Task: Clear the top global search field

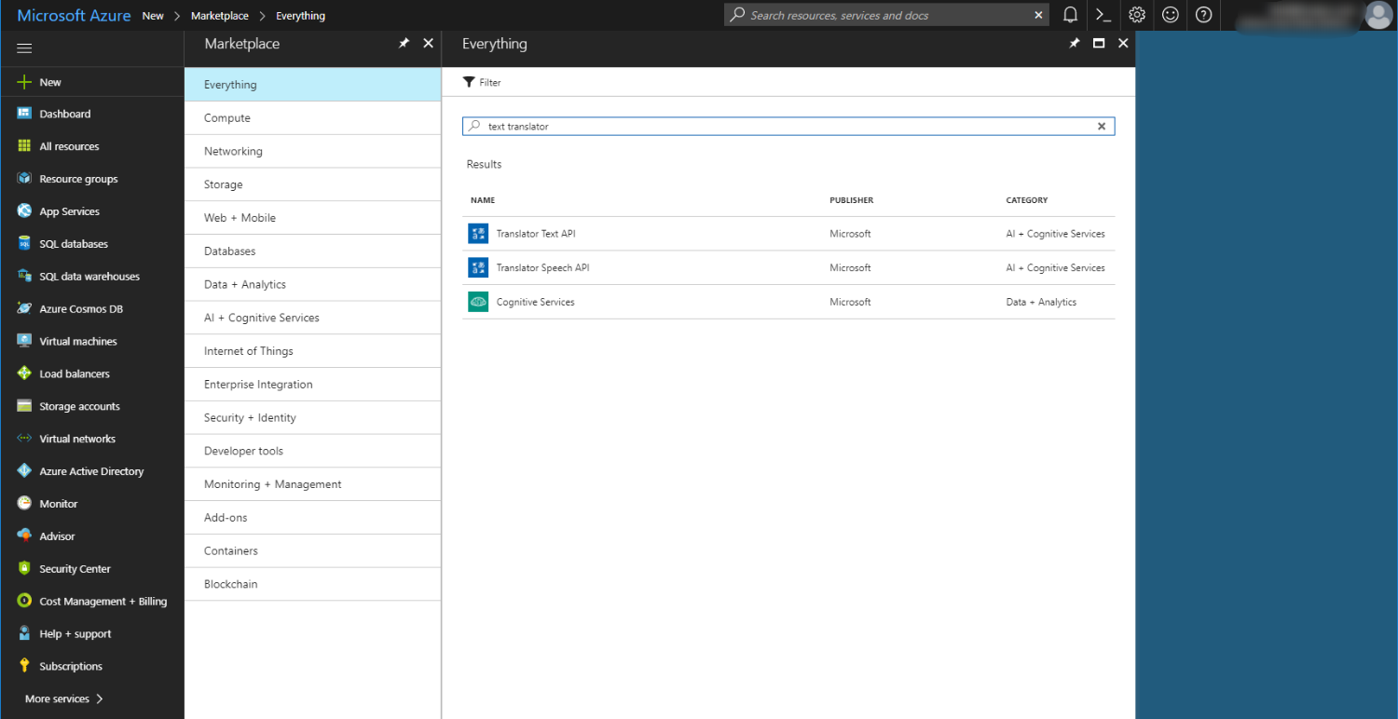Action: pyautogui.click(x=1039, y=15)
